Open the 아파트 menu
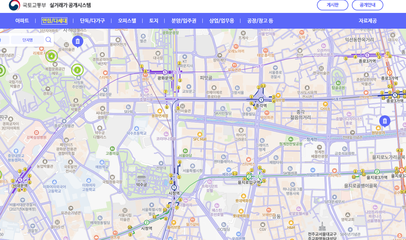 click(x=22, y=21)
